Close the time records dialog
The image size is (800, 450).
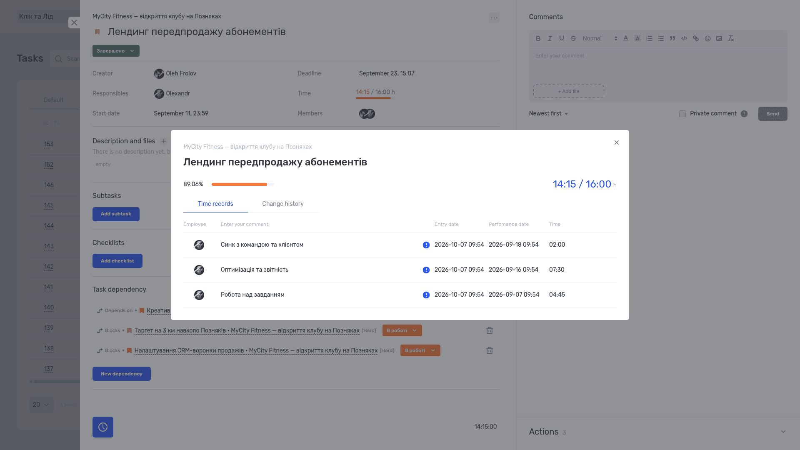coord(617,142)
